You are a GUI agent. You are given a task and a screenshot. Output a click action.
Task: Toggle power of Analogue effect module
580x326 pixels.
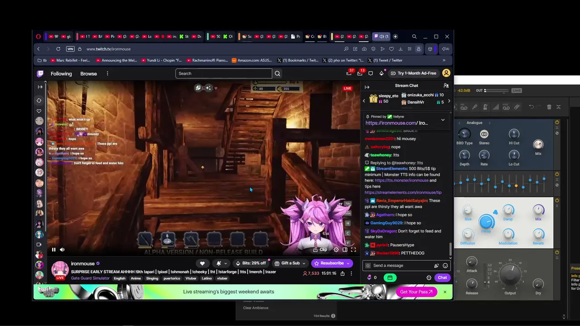[x=557, y=122]
